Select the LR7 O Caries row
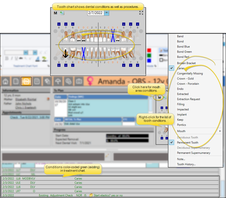This screenshot has height=198, width=226. [110, 191]
